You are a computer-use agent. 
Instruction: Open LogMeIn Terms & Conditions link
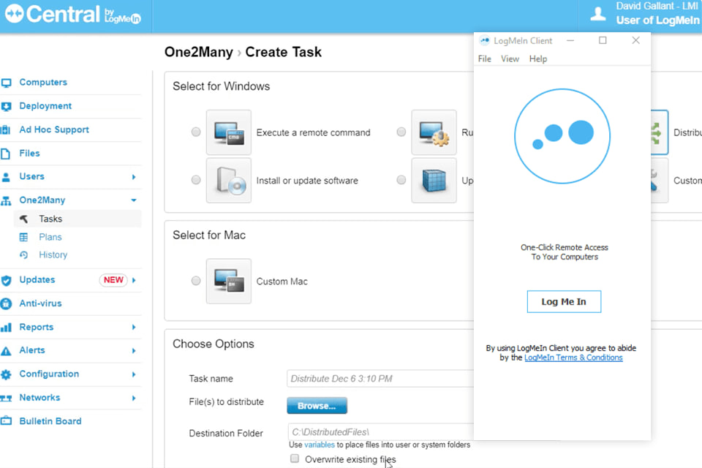[573, 358]
